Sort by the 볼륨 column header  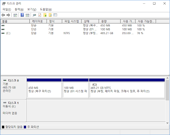[15, 21]
